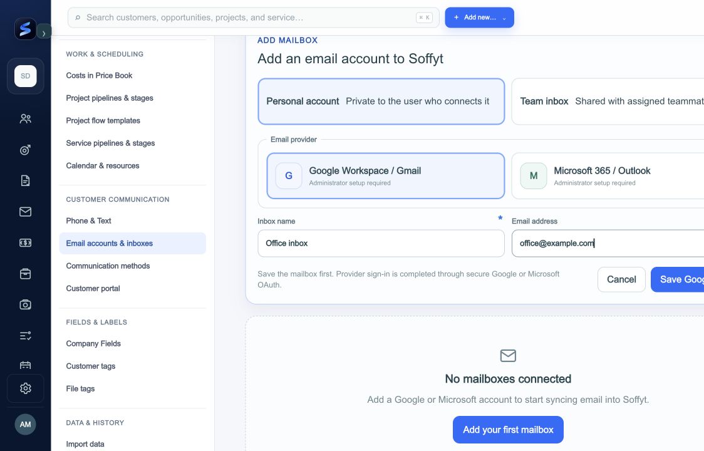Click the Google G provider icon
Viewport: 704px width, 451px height.
289,175
